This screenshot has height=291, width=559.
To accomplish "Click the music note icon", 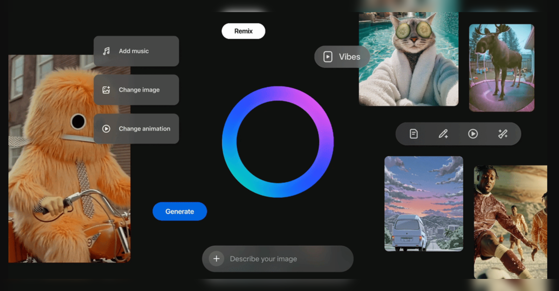I will (x=106, y=51).
